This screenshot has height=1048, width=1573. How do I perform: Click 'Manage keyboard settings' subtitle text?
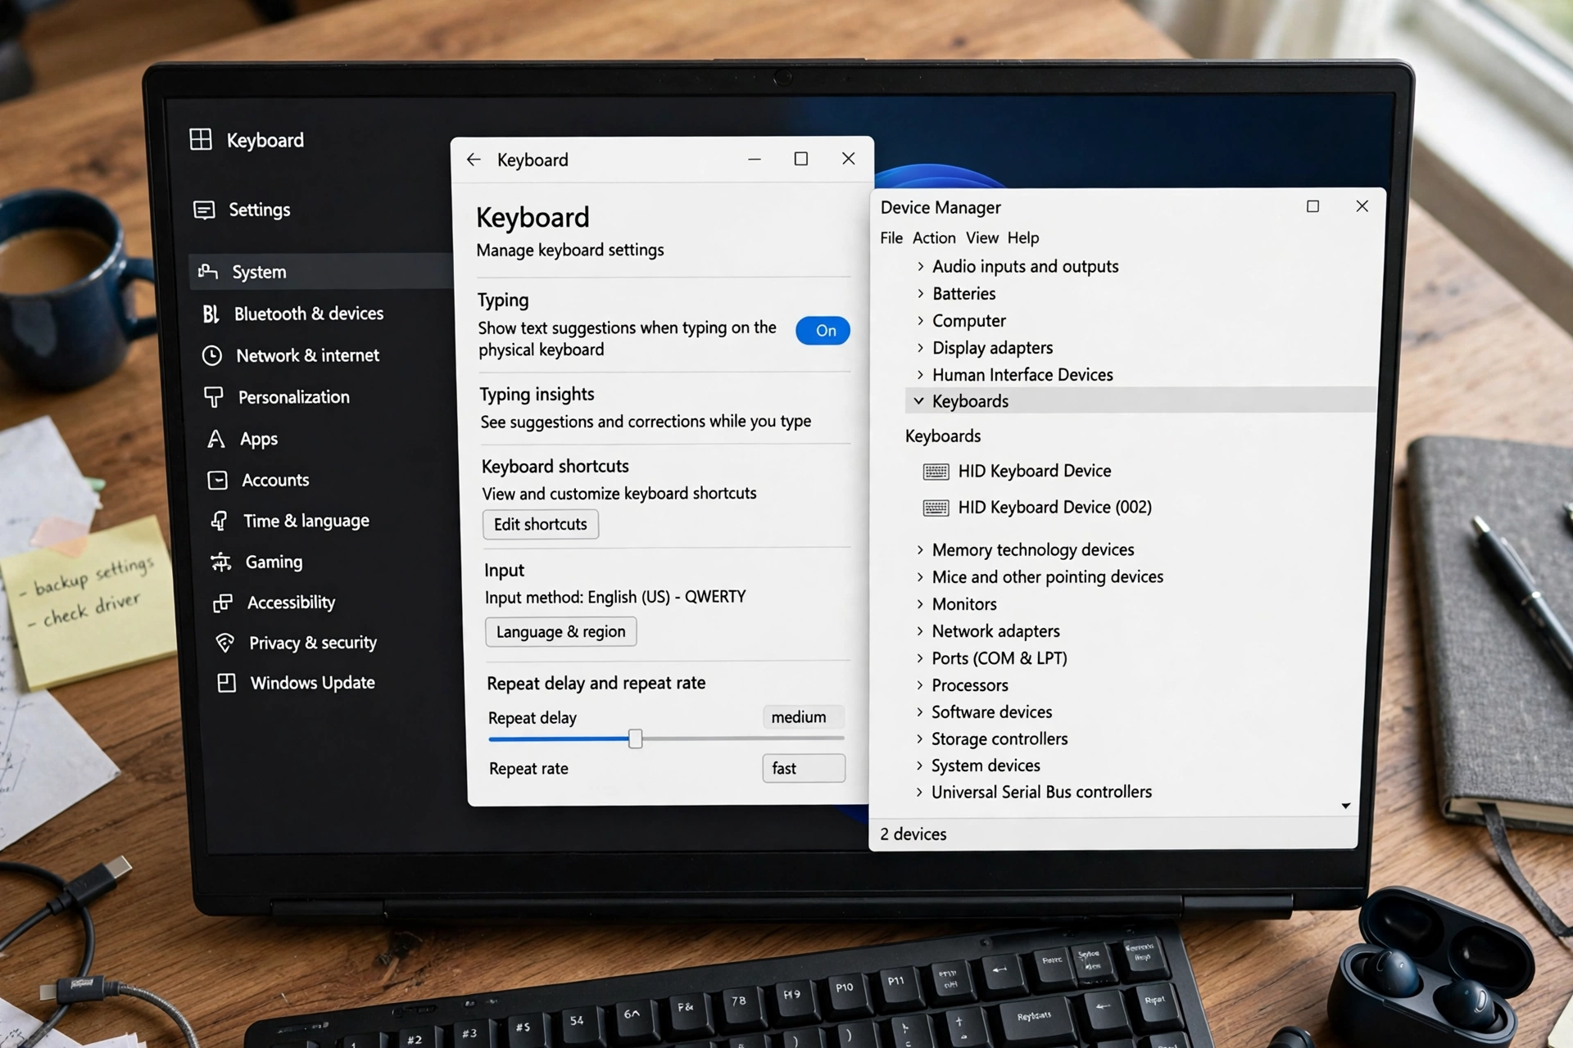[x=570, y=250]
